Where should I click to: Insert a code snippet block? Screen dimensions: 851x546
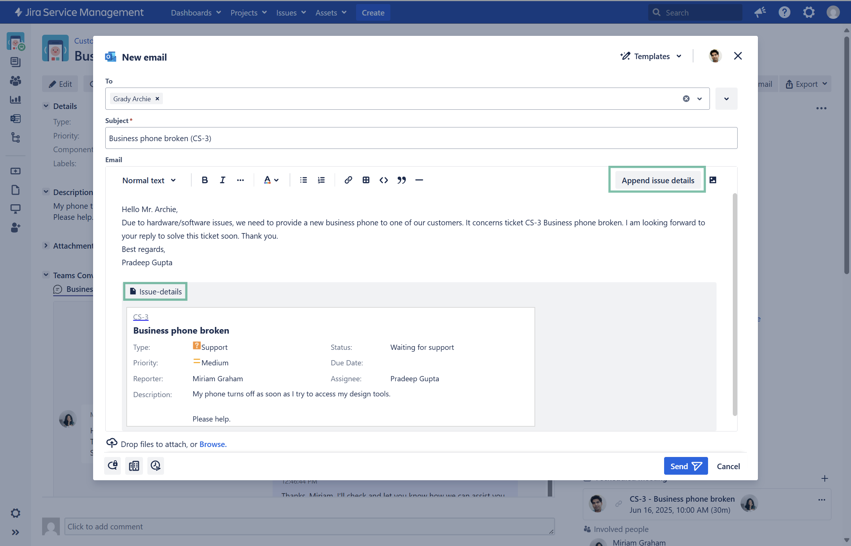(383, 180)
